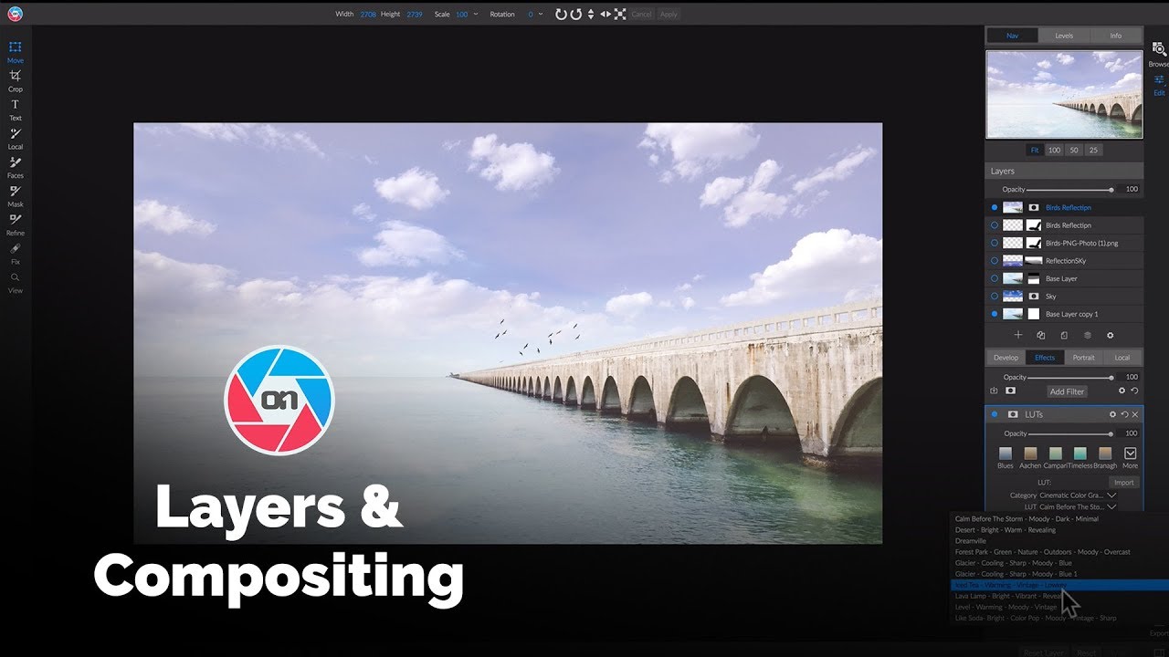Select the Fix tool

(x=16, y=253)
